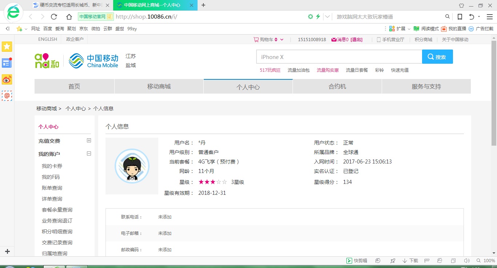The height and width of the screenshot is (268, 497).
Task: Open favorites star in left sidebar
Action: click(7, 47)
